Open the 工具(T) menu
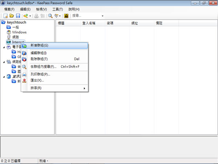 [x=57, y=9]
